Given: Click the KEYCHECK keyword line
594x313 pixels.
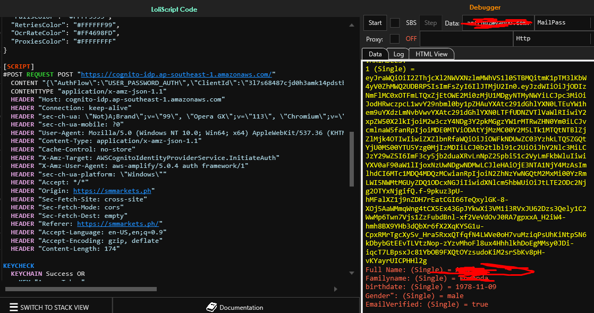Looking at the screenshot, I should 19,266.
